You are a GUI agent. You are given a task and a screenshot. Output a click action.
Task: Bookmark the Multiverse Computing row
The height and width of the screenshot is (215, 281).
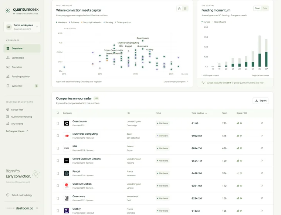tap(58, 136)
